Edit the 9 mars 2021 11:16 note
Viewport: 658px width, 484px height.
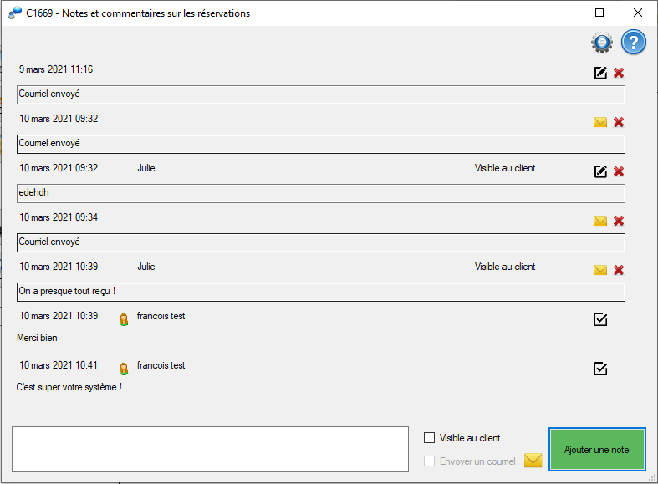point(600,73)
